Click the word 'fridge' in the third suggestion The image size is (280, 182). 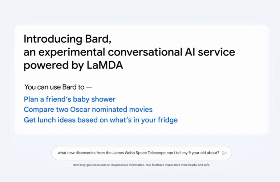click(168, 120)
